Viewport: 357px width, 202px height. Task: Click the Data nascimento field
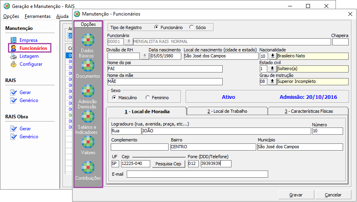coord(166,56)
